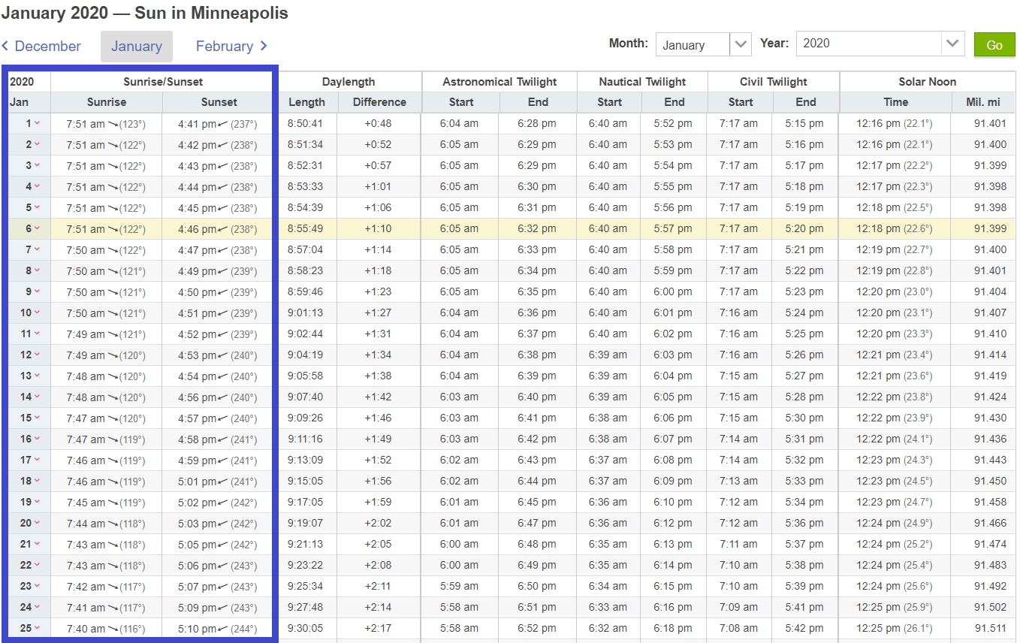The height and width of the screenshot is (643, 1020).
Task: Click the "Daylength" column header
Action: pyautogui.click(x=349, y=82)
